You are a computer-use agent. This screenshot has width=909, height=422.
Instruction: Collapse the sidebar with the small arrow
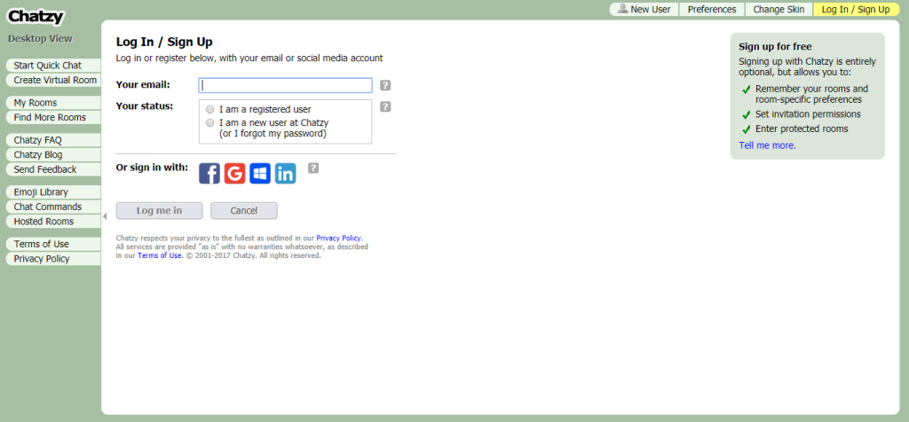(x=105, y=216)
